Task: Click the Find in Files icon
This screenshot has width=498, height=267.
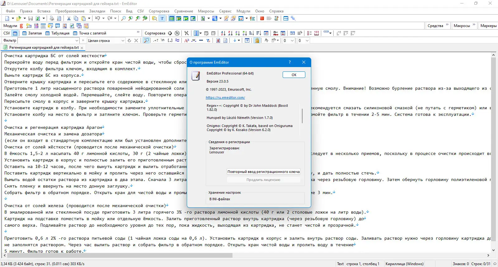Action: pyautogui.click(x=154, y=18)
